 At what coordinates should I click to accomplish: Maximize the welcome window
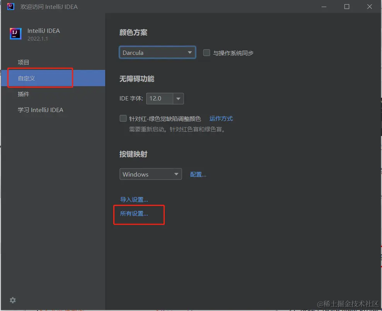coord(347,7)
